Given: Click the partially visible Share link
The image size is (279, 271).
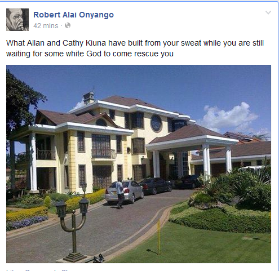Looking at the screenshot, I should tap(67, 270).
